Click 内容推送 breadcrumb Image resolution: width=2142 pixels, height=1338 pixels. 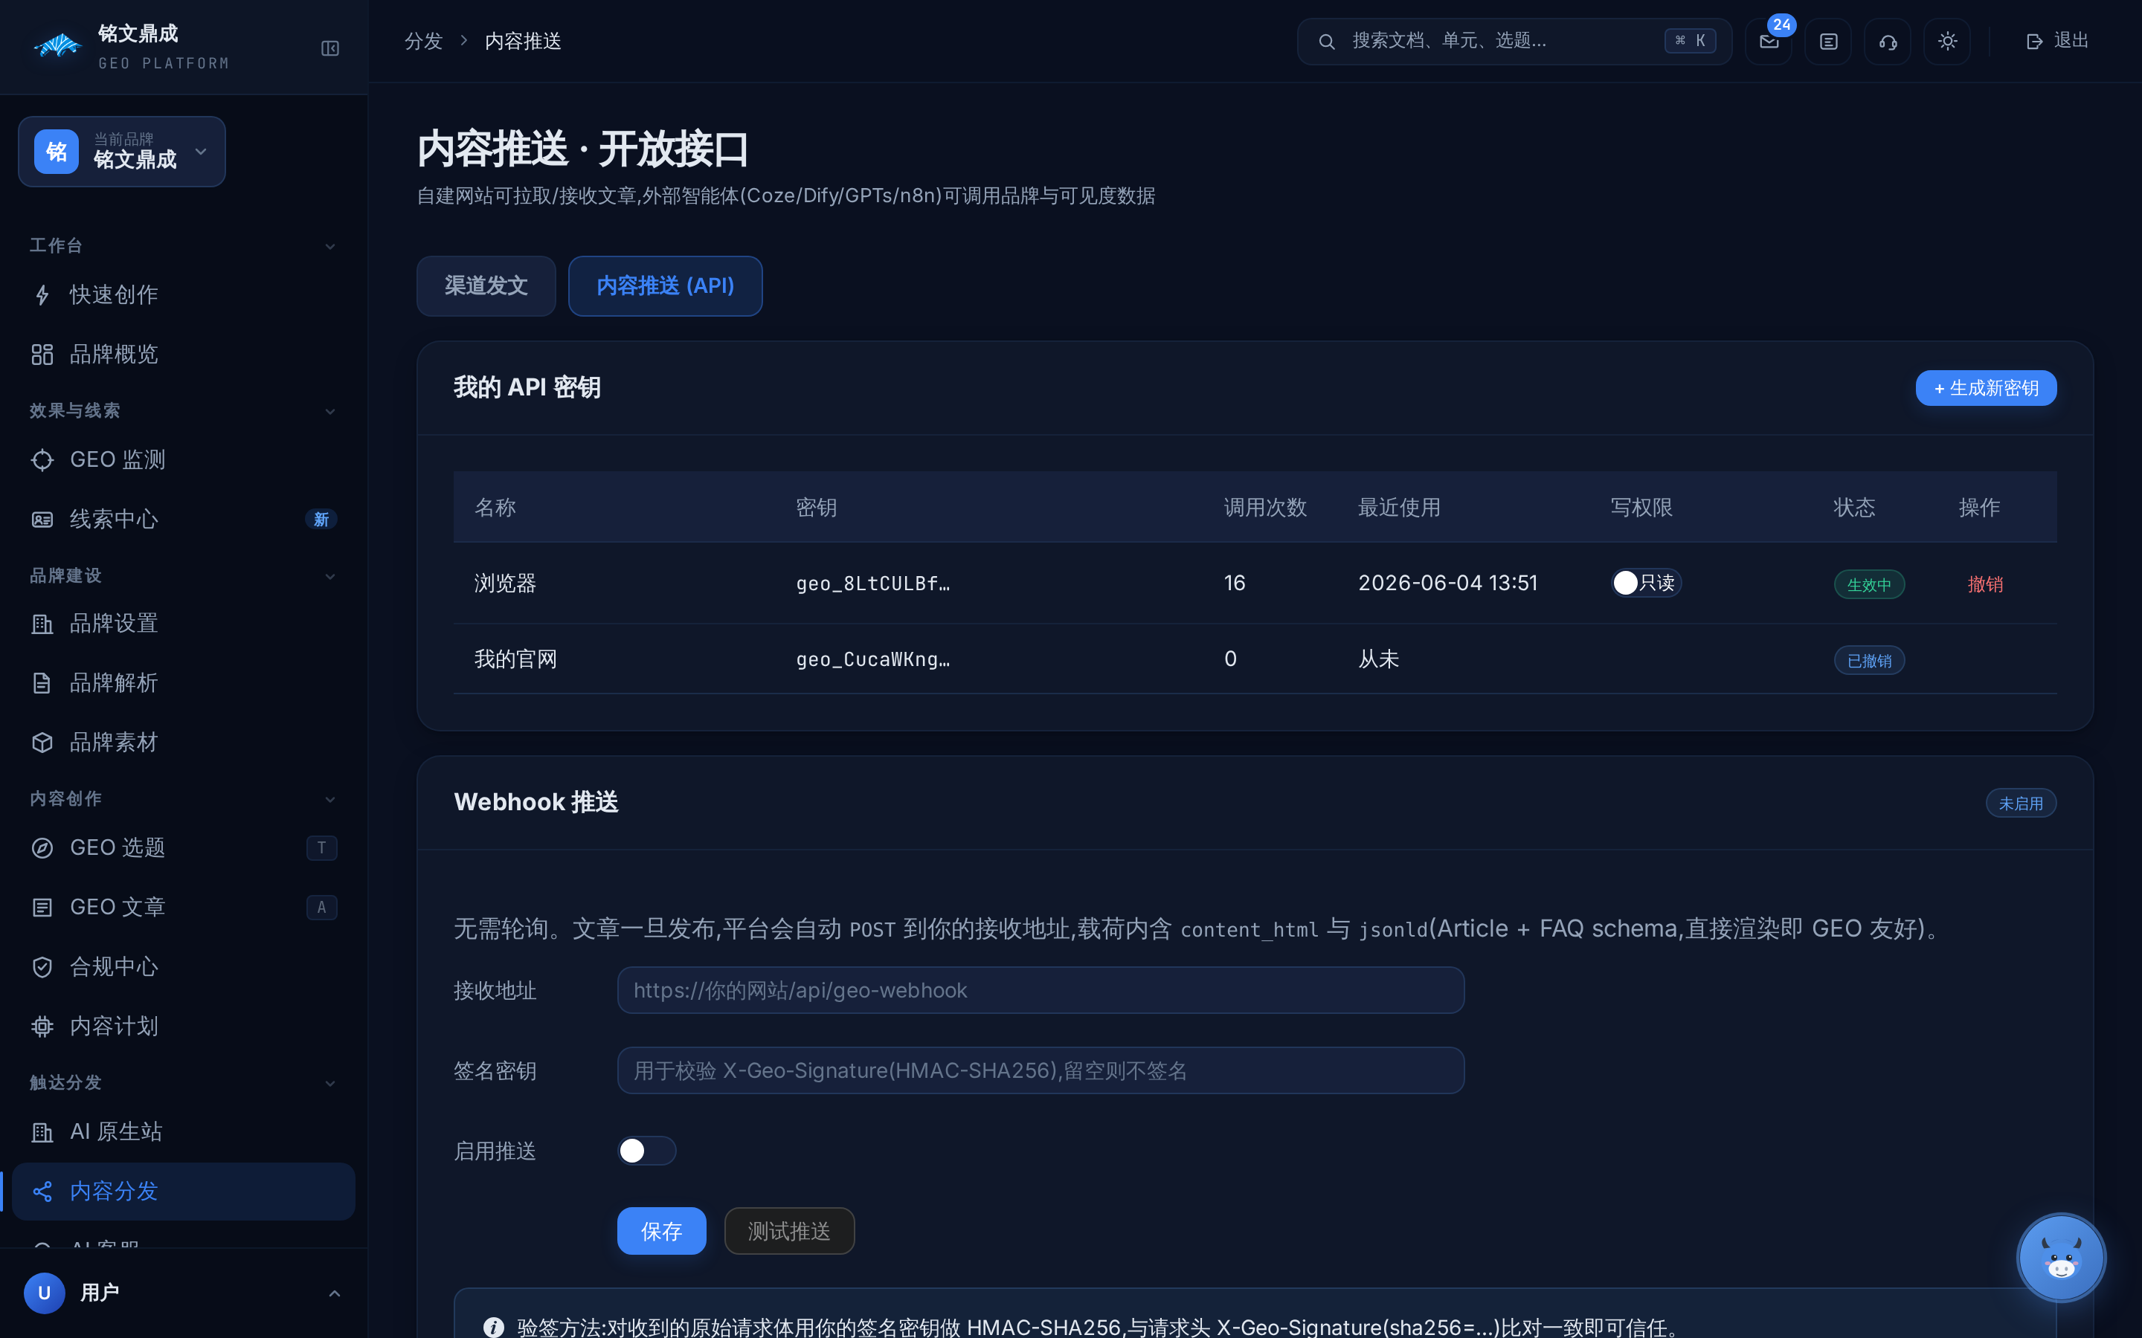tap(523, 42)
